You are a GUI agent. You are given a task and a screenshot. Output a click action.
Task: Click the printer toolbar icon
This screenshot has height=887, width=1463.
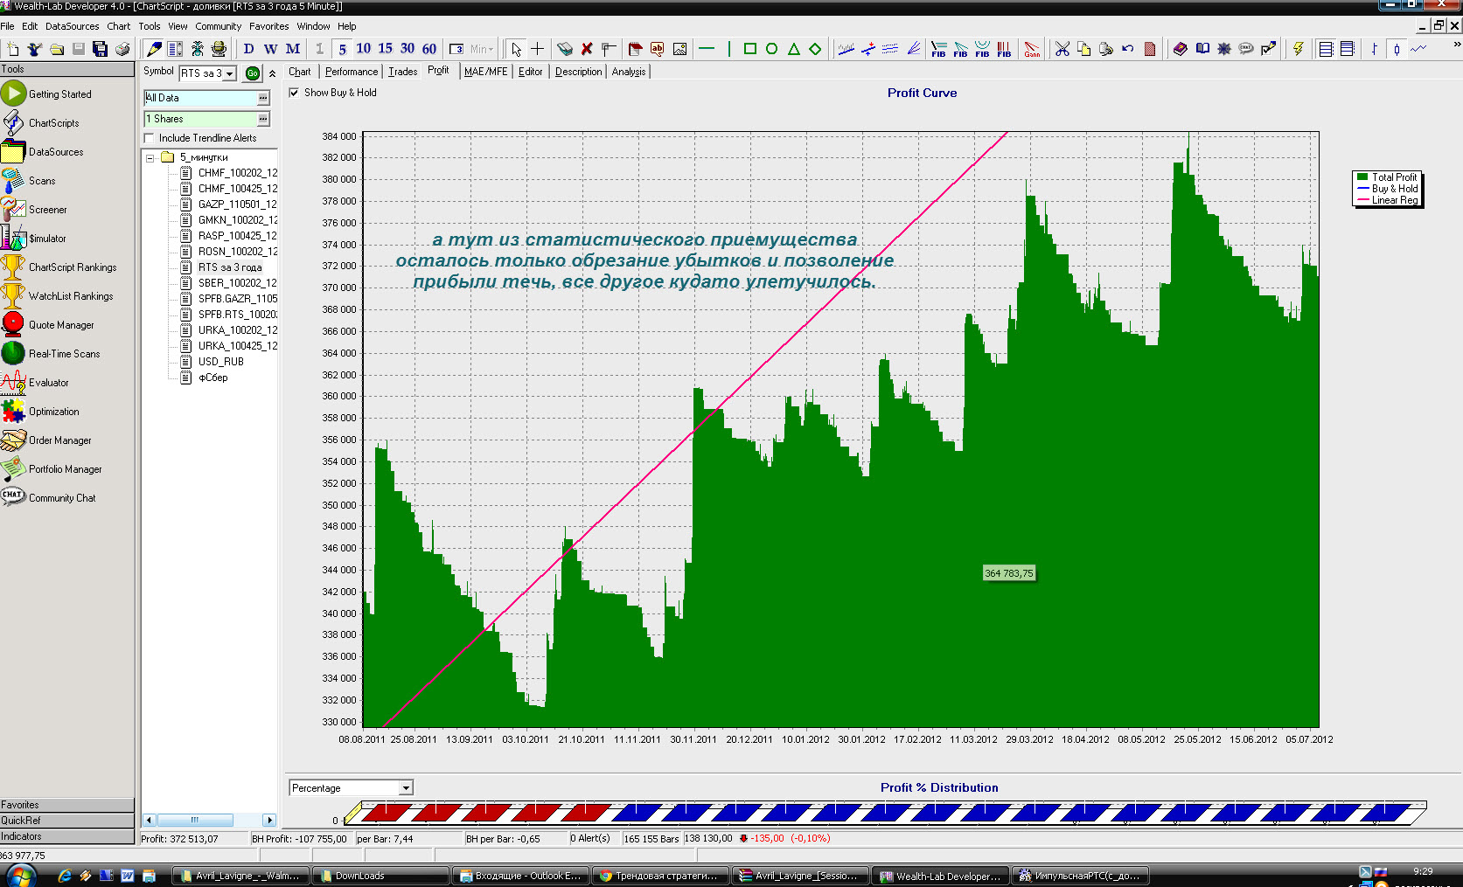(x=122, y=49)
